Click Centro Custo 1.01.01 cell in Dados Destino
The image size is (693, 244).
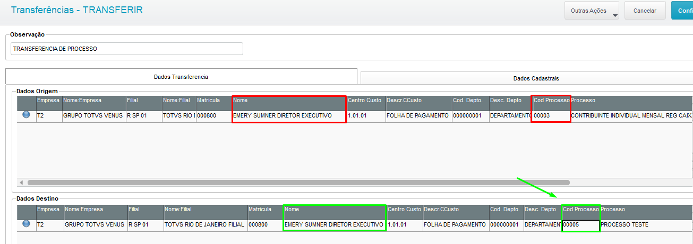coord(404,225)
